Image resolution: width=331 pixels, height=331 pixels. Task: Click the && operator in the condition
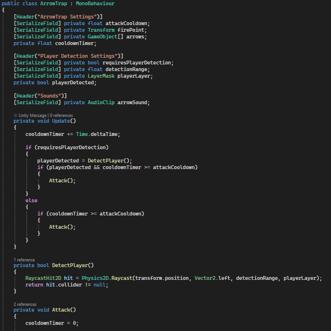[97, 168]
